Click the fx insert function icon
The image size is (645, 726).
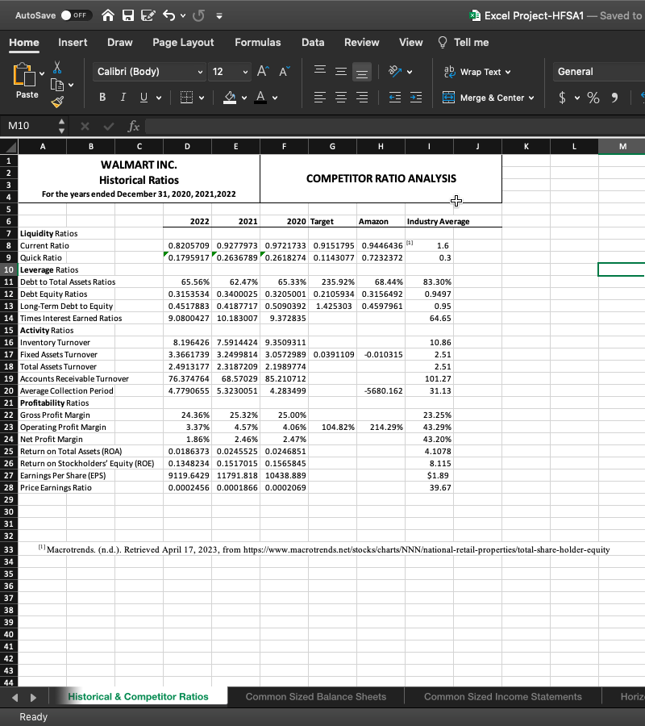coord(133,126)
